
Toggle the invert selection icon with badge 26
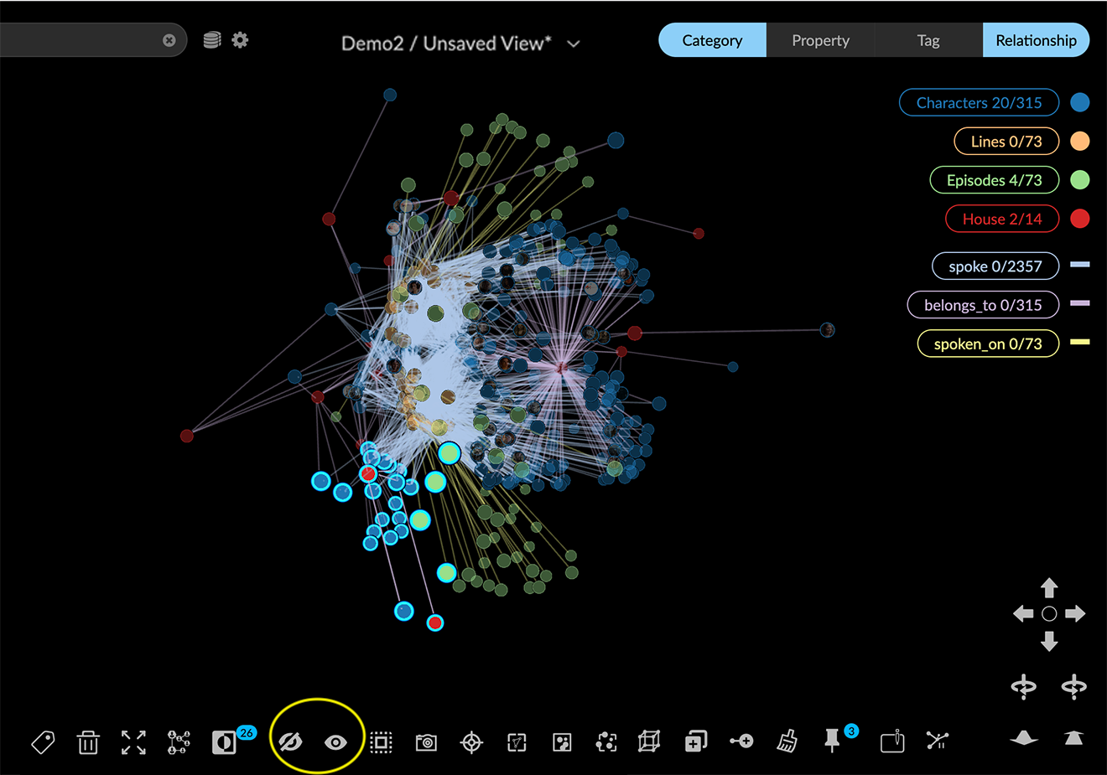(224, 742)
